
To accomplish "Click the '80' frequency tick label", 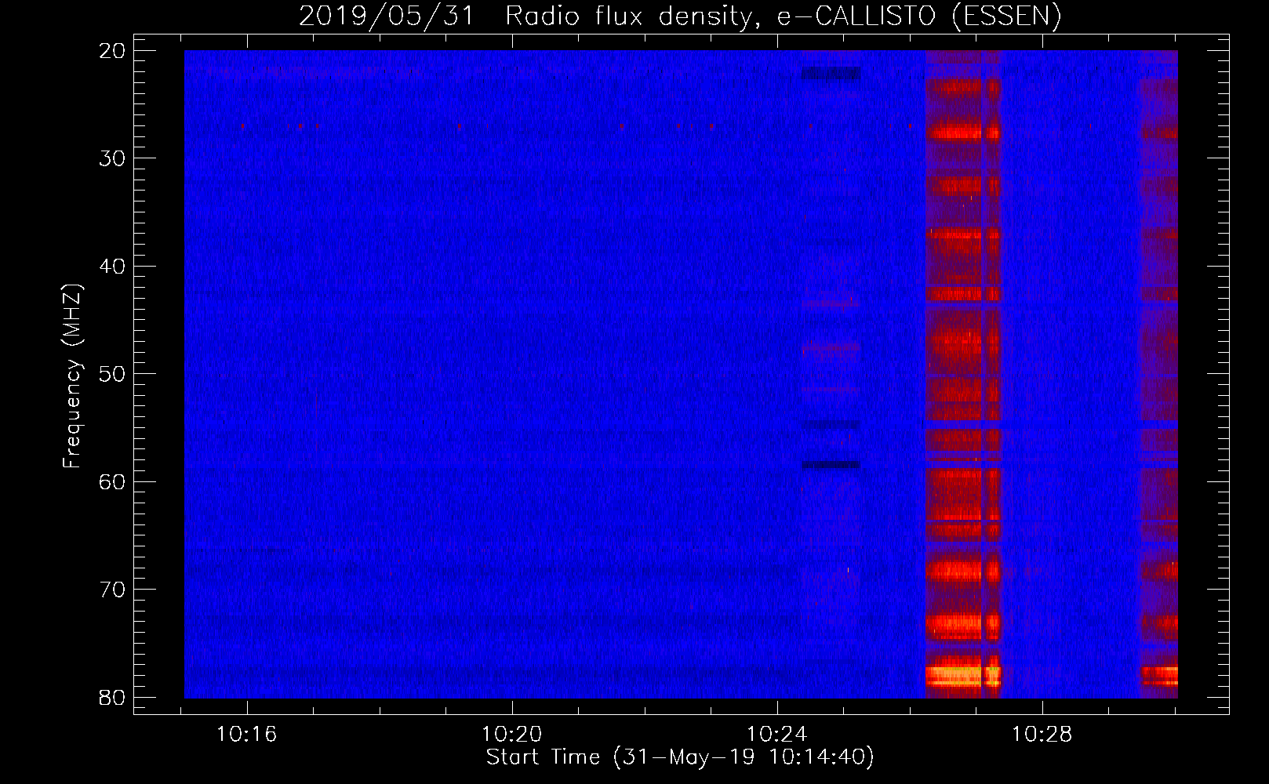I will (112, 697).
